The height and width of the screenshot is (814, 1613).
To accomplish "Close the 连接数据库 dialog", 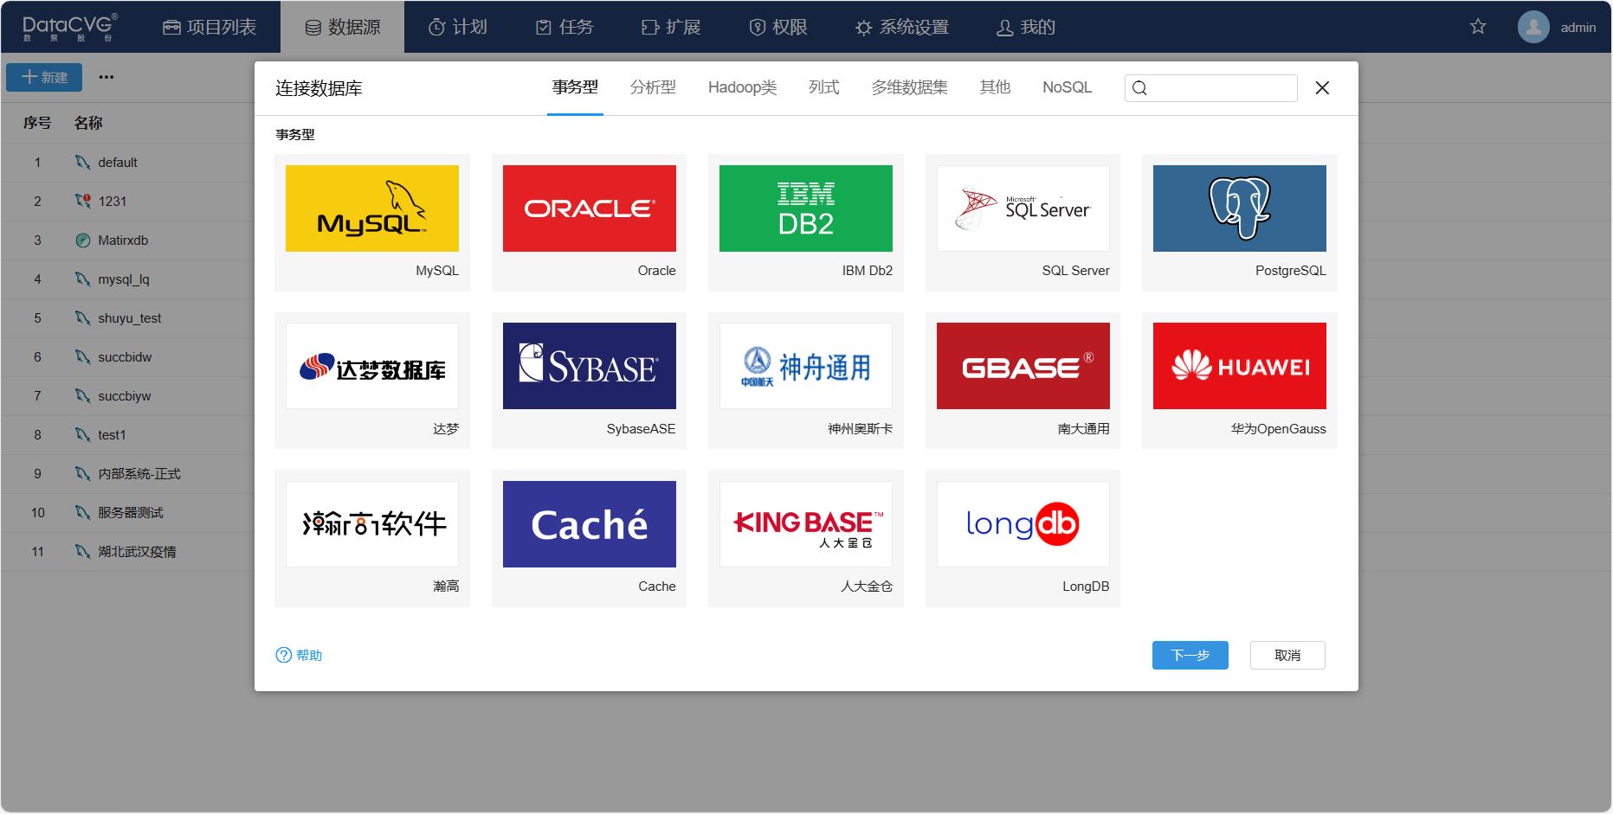I will coord(1322,87).
